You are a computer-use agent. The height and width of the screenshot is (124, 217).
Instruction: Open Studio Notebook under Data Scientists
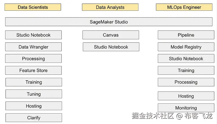[33, 35]
